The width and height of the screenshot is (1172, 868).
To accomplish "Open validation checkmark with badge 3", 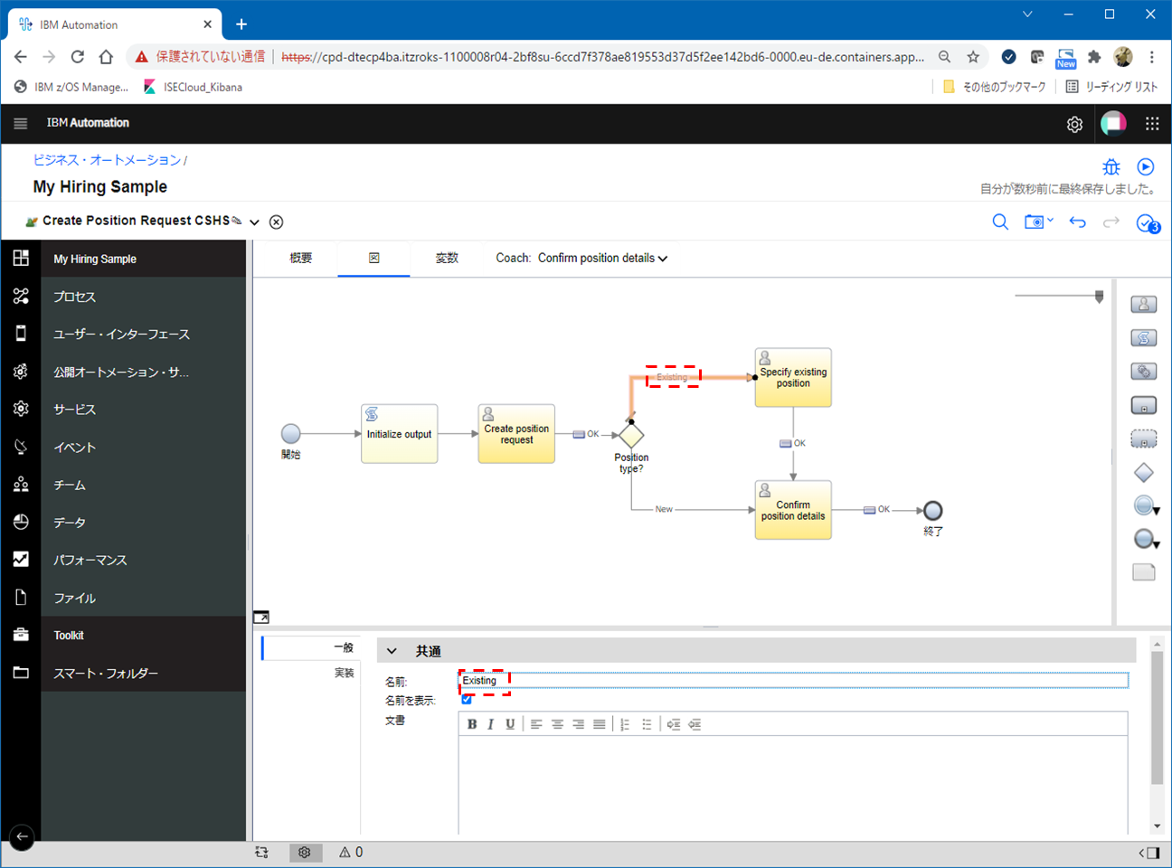I will tap(1148, 223).
